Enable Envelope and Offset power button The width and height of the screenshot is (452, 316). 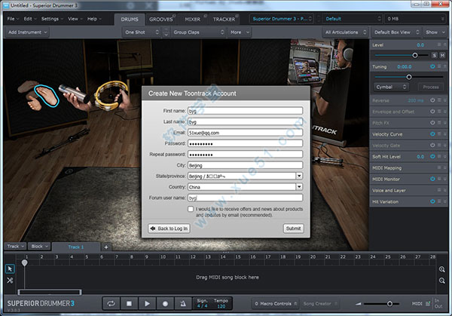pos(432,112)
